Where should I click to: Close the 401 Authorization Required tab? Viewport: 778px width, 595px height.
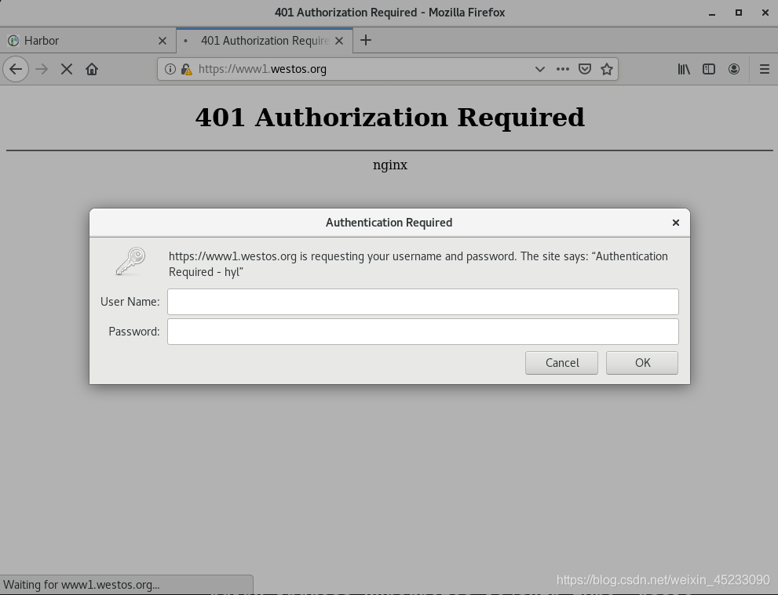[339, 41]
